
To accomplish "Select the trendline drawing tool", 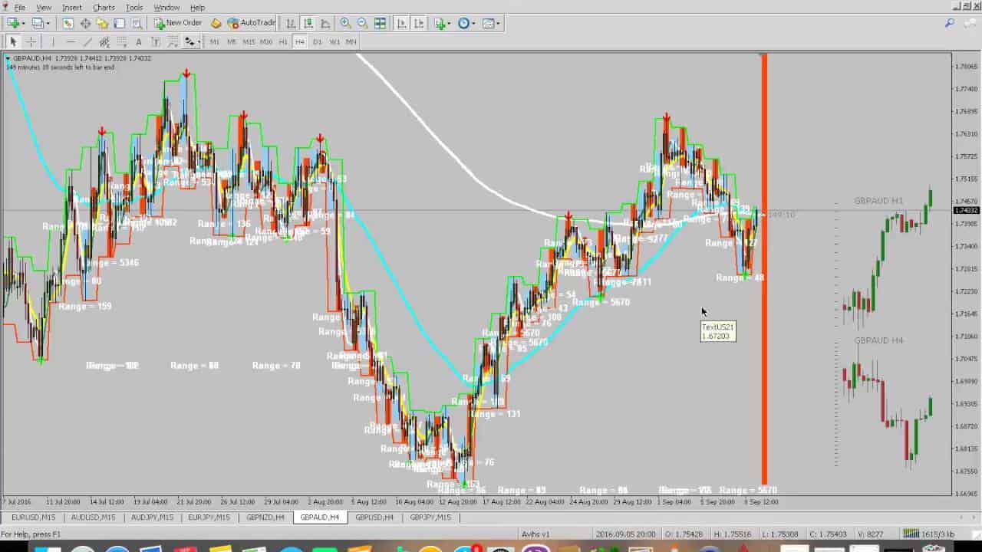I will [x=87, y=41].
